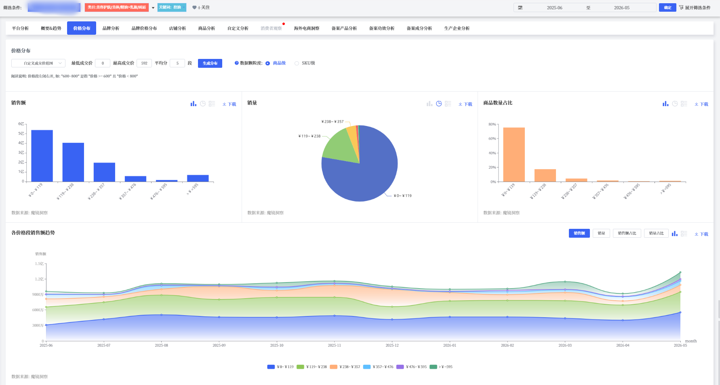Show trend chart as table list icon

click(684, 234)
